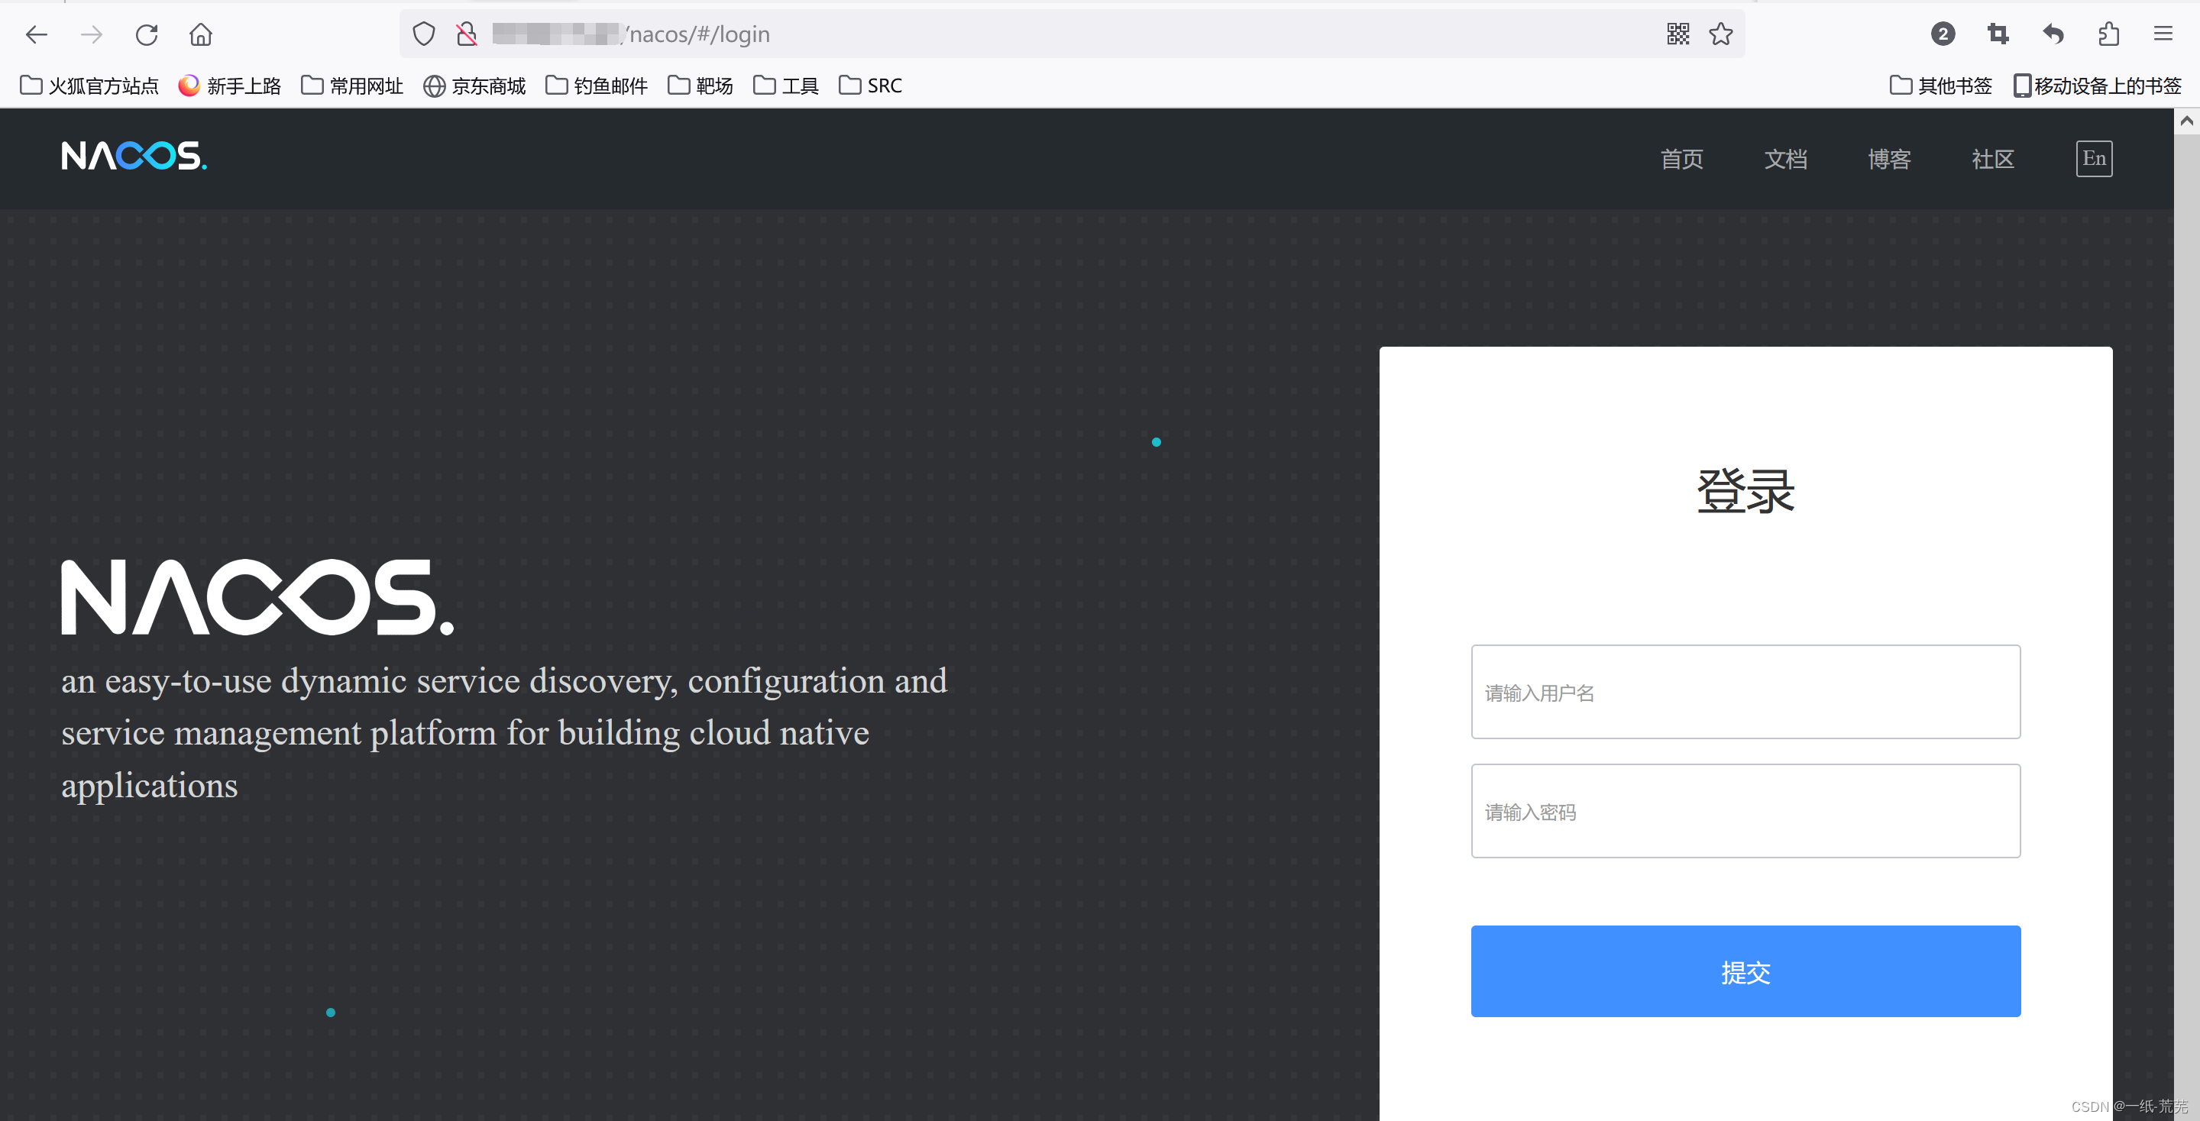The height and width of the screenshot is (1121, 2200).
Task: Open the tracking protection shield icon
Action: [424, 34]
